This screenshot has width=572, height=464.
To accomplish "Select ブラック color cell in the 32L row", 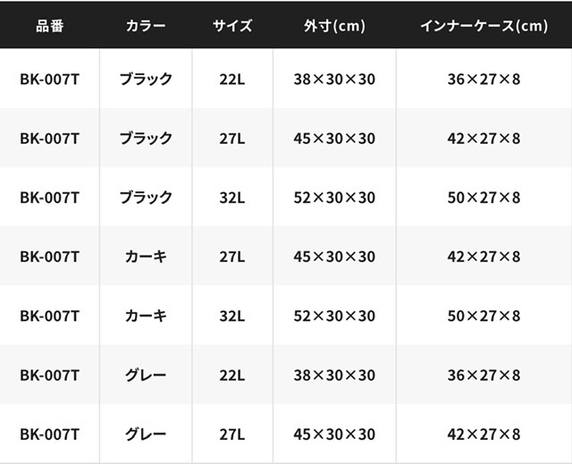I will (146, 197).
